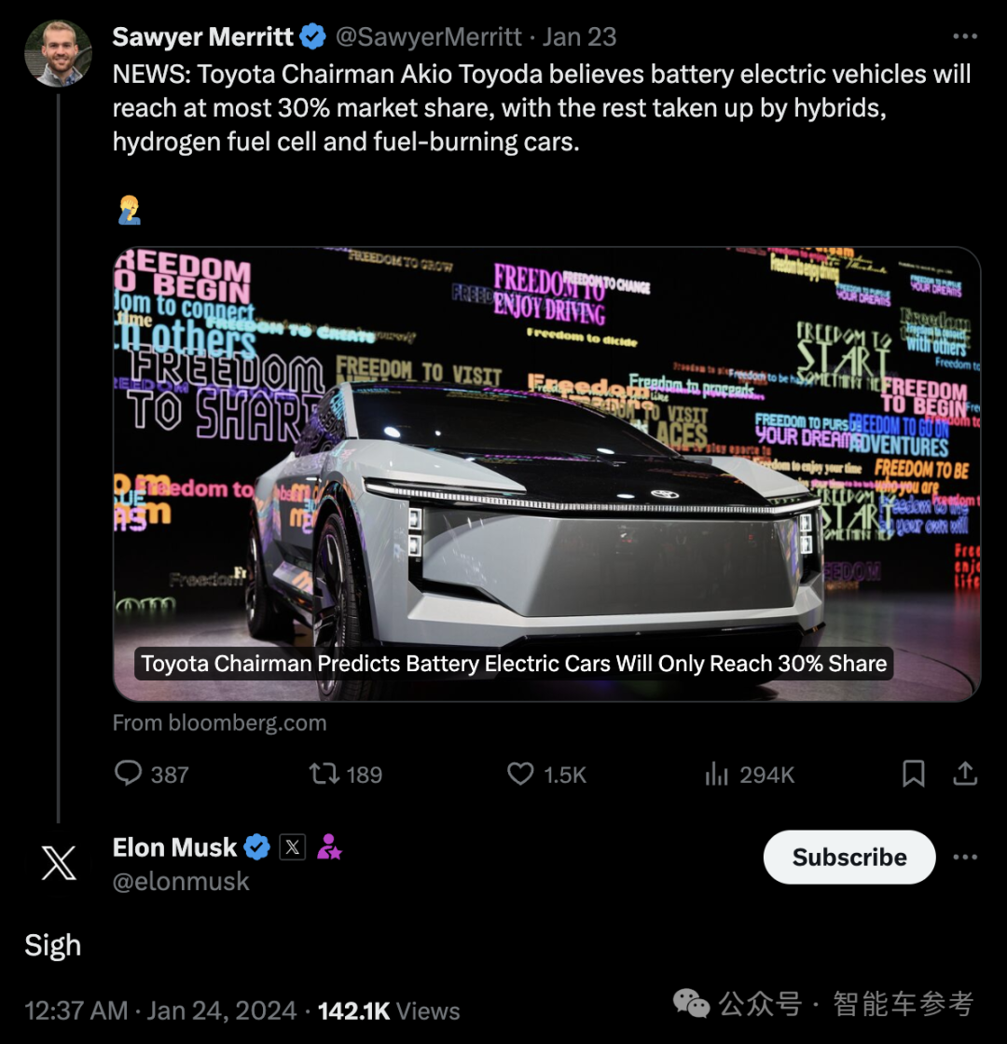Viewport: 1007px width, 1044px height.
Task: Open Sawyer Merritt's profile picture
Action: tap(58, 53)
